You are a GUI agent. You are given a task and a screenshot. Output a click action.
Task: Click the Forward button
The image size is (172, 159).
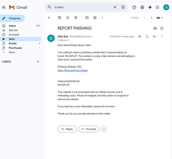88,129
